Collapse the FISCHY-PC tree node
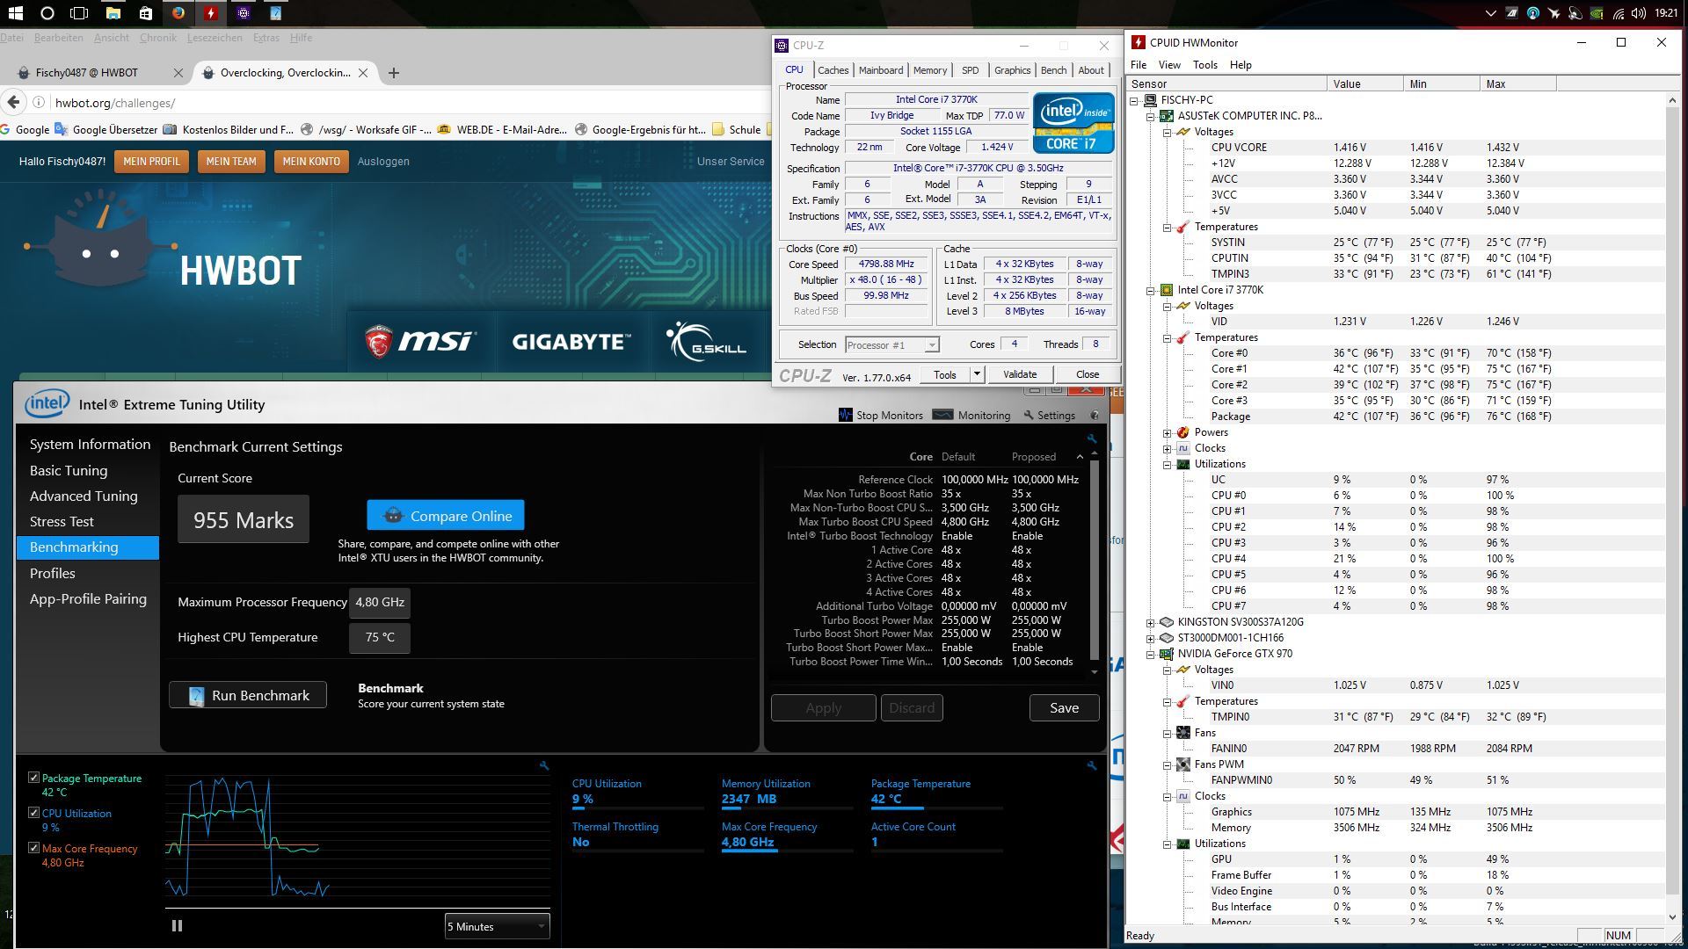1688x949 pixels. (1134, 100)
